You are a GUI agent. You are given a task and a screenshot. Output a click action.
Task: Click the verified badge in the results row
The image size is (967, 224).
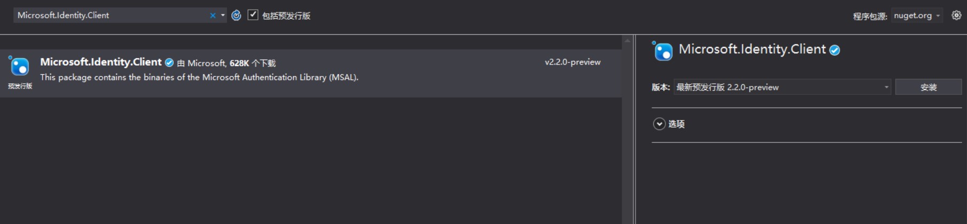click(169, 62)
